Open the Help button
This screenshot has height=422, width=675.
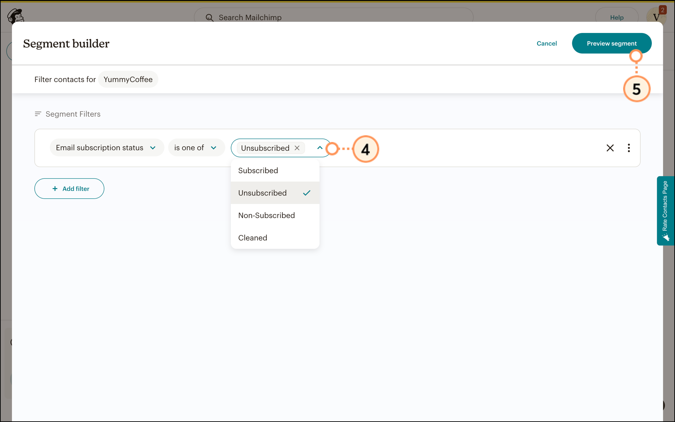(617, 17)
